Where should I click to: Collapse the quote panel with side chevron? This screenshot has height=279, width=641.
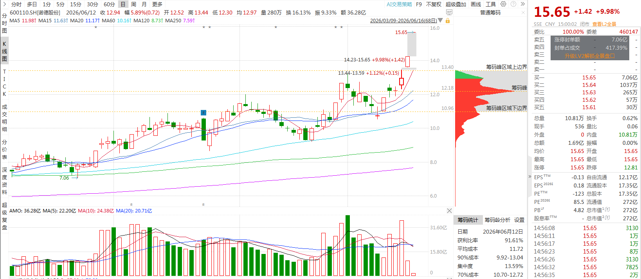point(530,176)
